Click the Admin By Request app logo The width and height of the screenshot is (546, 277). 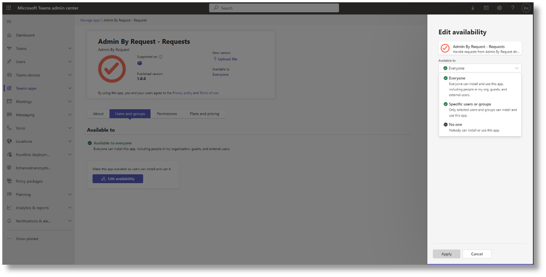[x=112, y=69]
